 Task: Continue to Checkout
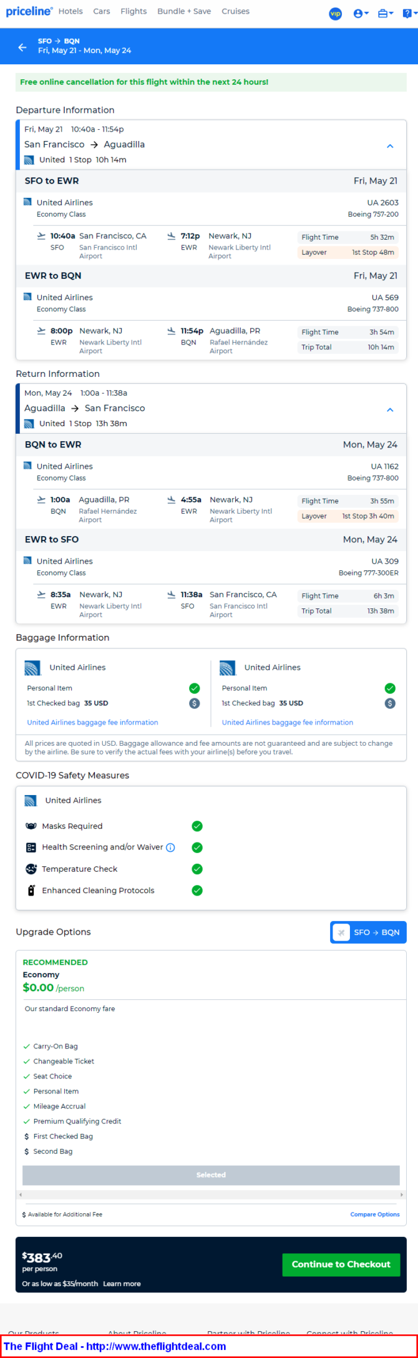pos(341,1264)
